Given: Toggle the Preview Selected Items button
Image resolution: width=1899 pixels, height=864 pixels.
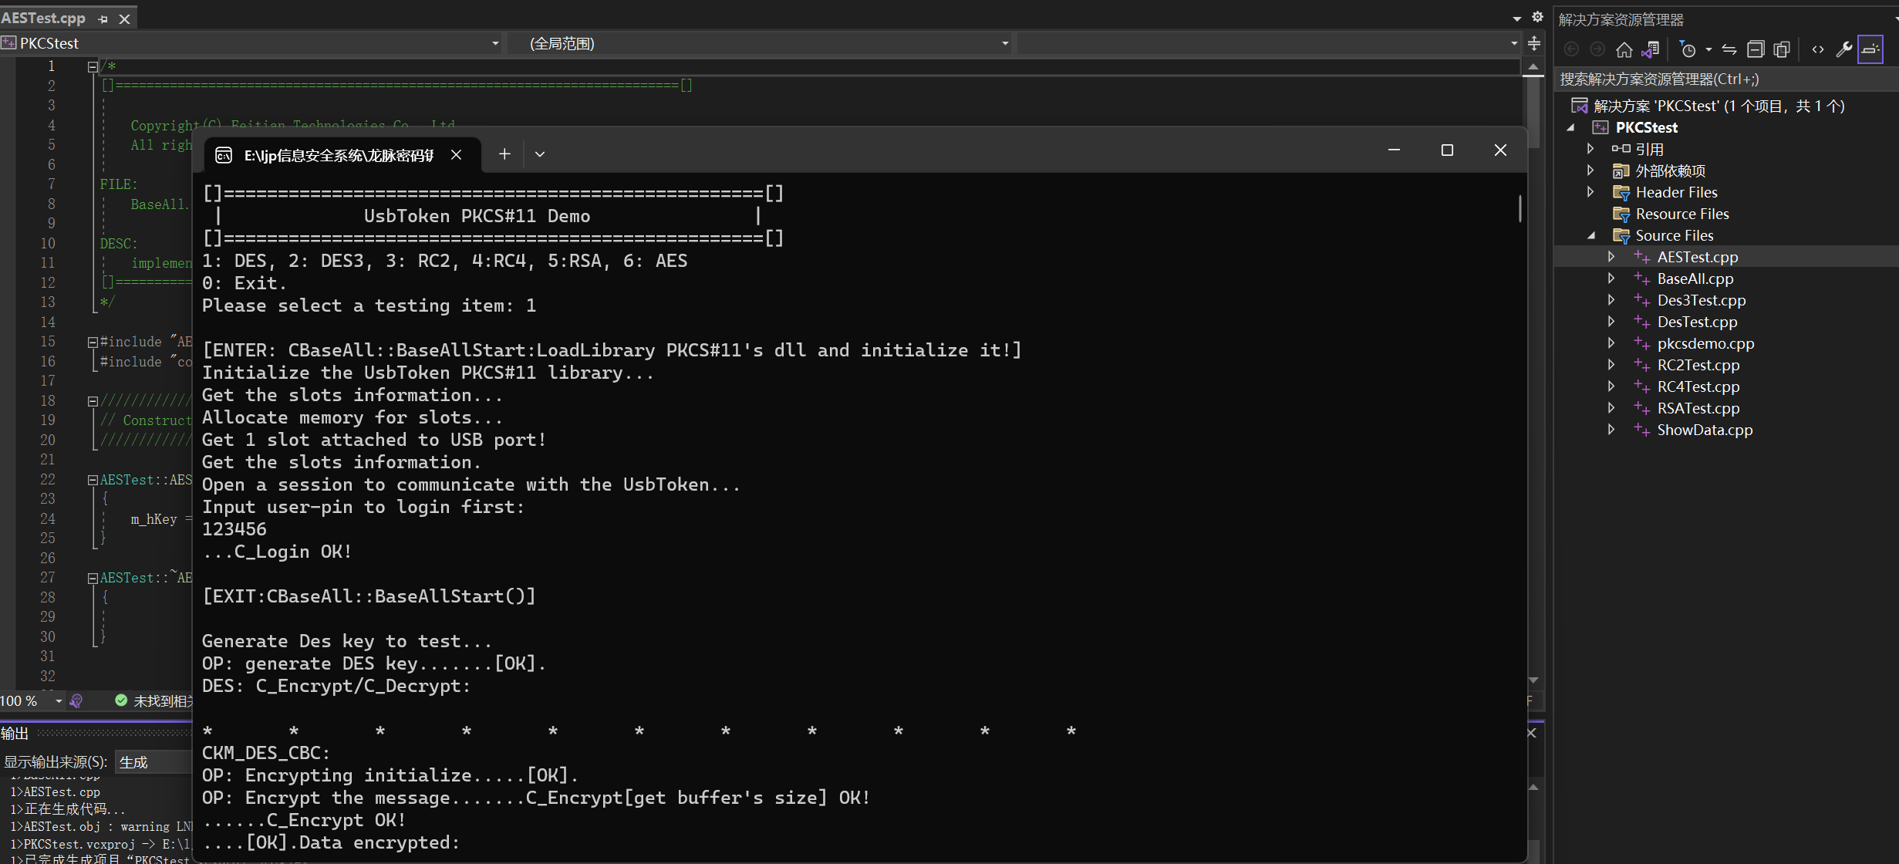Looking at the screenshot, I should [1870, 50].
